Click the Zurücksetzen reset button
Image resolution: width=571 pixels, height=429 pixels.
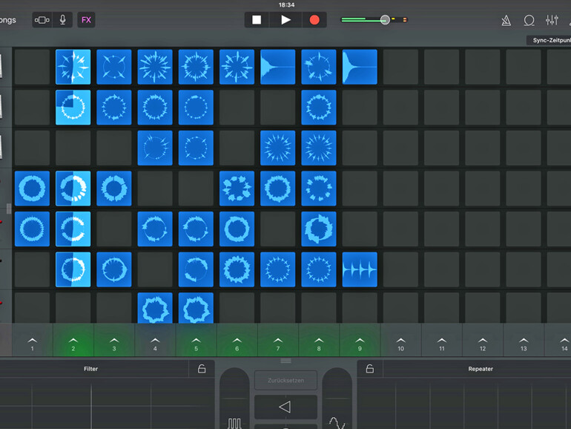click(285, 380)
